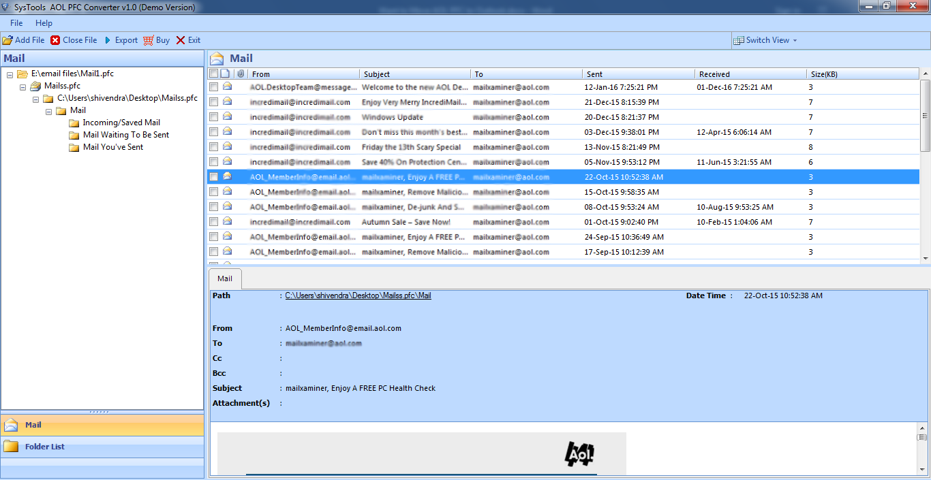Check the box of the highlighted 22-Oct-15 email
This screenshot has width=931, height=480.
point(213,177)
